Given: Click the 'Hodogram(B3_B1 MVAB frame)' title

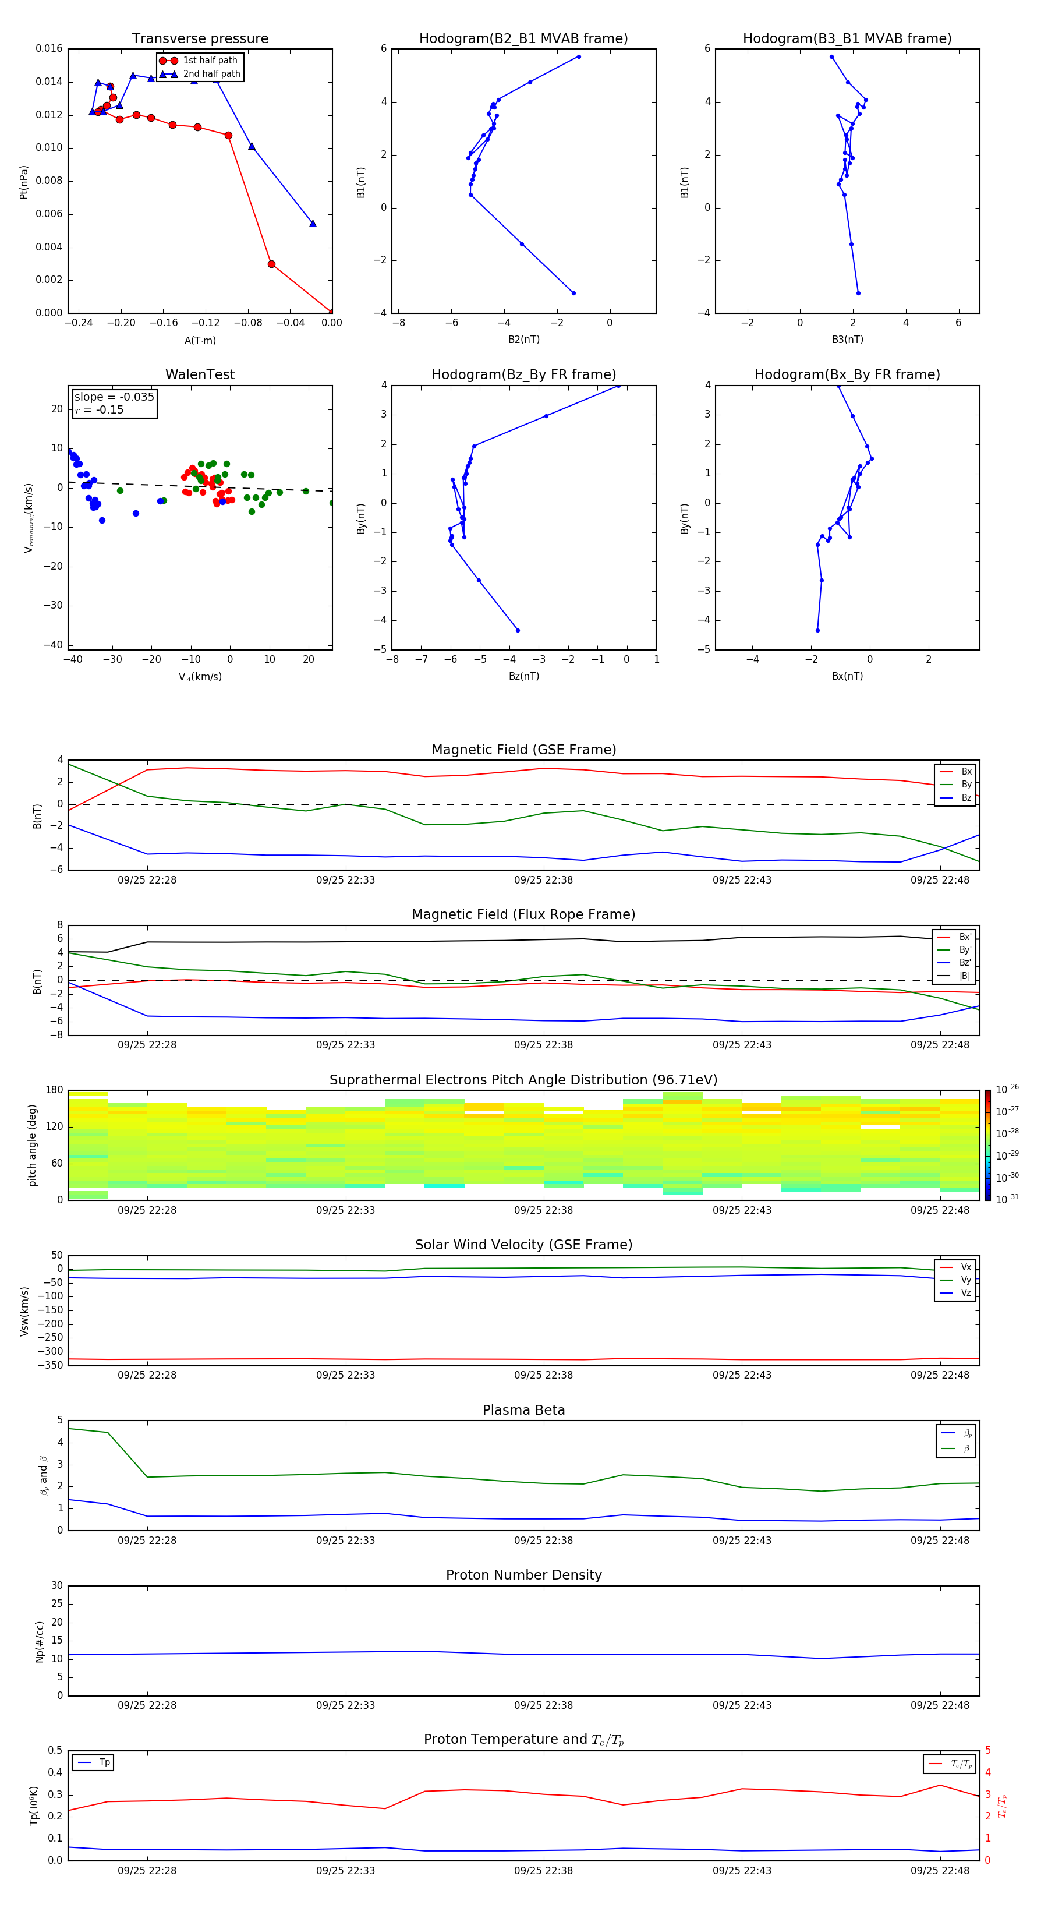Looking at the screenshot, I should click(x=847, y=38).
